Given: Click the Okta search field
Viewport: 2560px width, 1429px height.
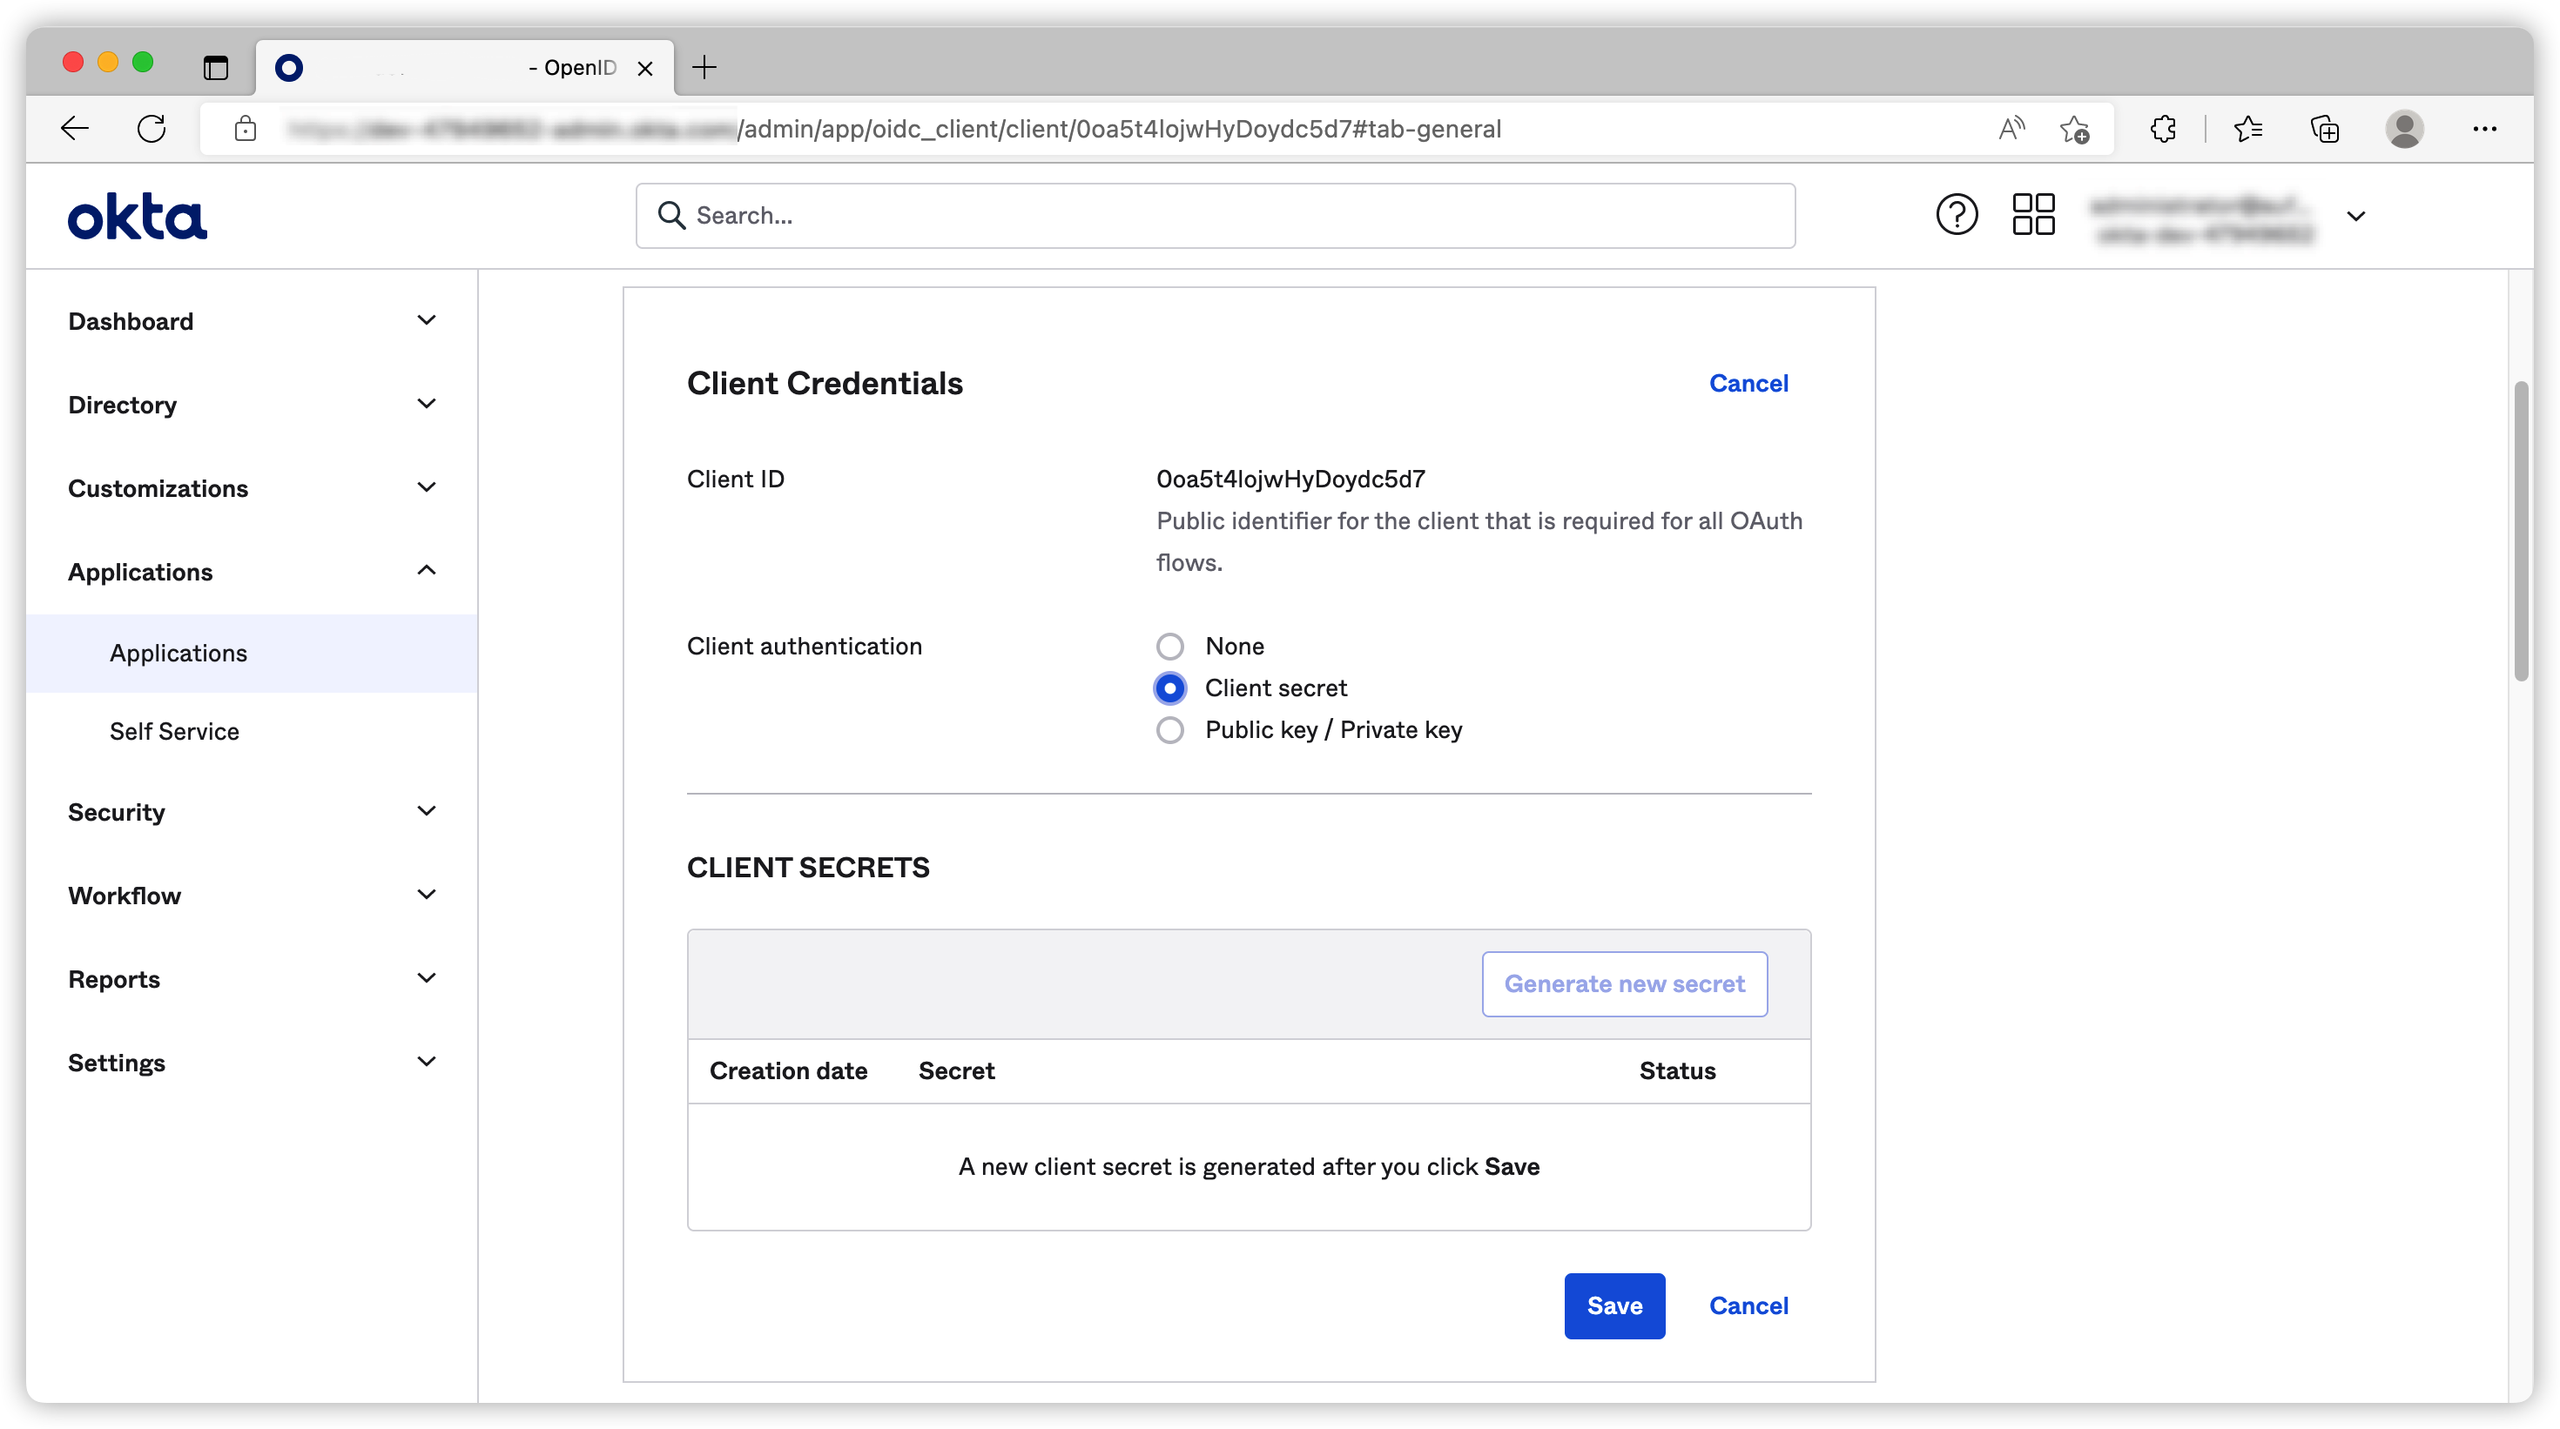Looking at the screenshot, I should 1215,216.
